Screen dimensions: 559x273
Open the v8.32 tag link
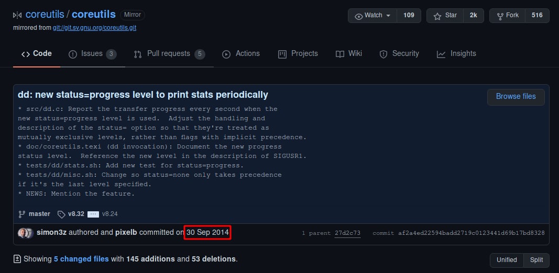coord(76,214)
